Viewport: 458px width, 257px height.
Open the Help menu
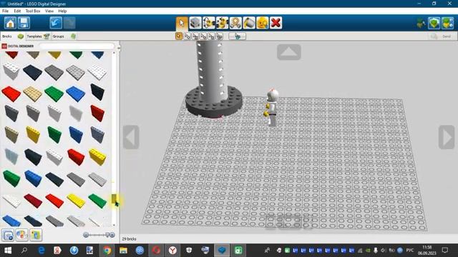pyautogui.click(x=62, y=11)
